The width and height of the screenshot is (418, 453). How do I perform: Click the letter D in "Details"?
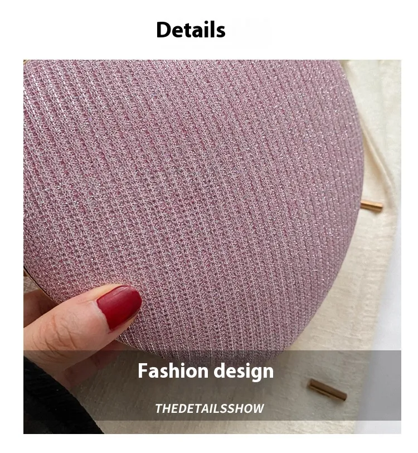coord(163,30)
